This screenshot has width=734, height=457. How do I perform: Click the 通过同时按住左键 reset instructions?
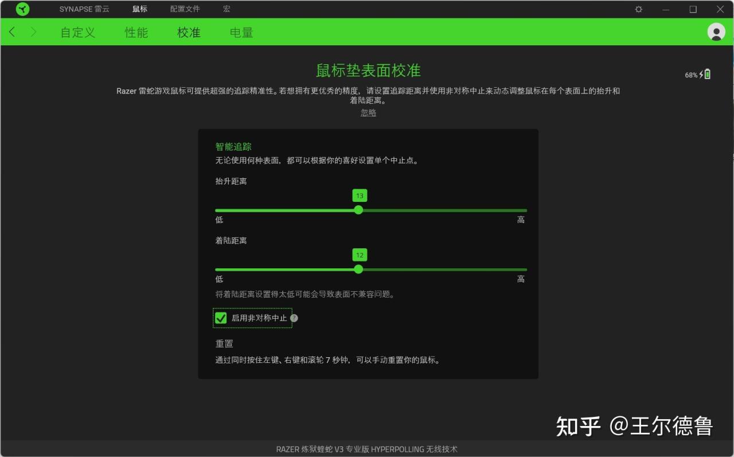327,361
